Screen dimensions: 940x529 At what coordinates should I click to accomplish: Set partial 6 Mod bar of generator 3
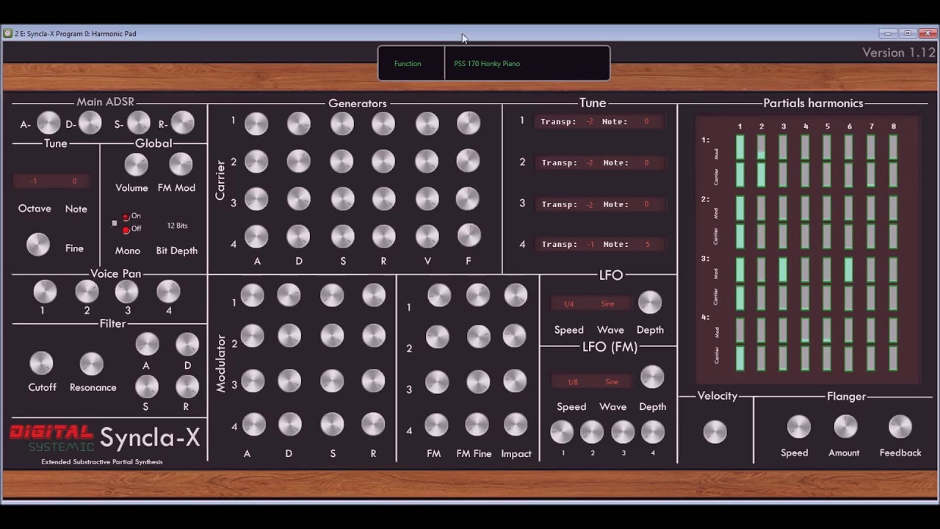point(850,270)
